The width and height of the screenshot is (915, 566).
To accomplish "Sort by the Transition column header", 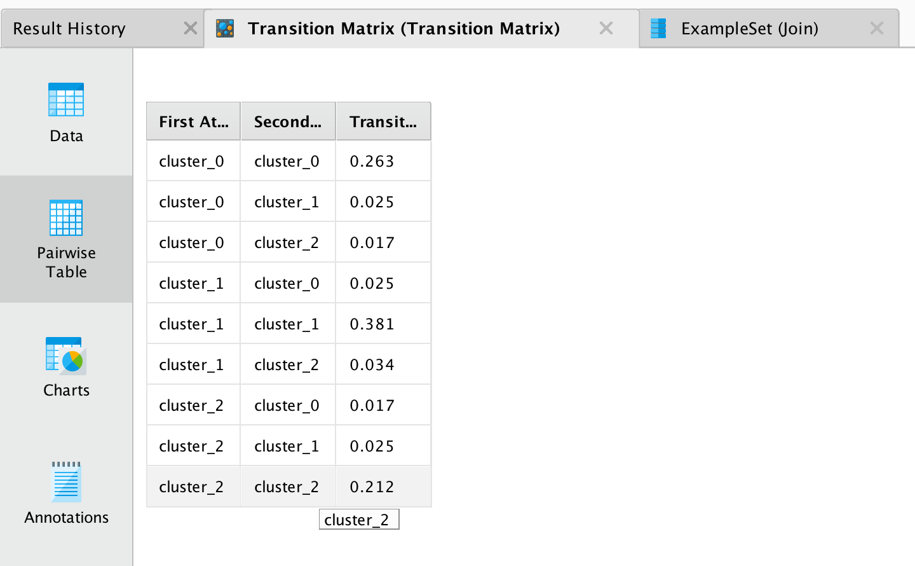I will (383, 121).
